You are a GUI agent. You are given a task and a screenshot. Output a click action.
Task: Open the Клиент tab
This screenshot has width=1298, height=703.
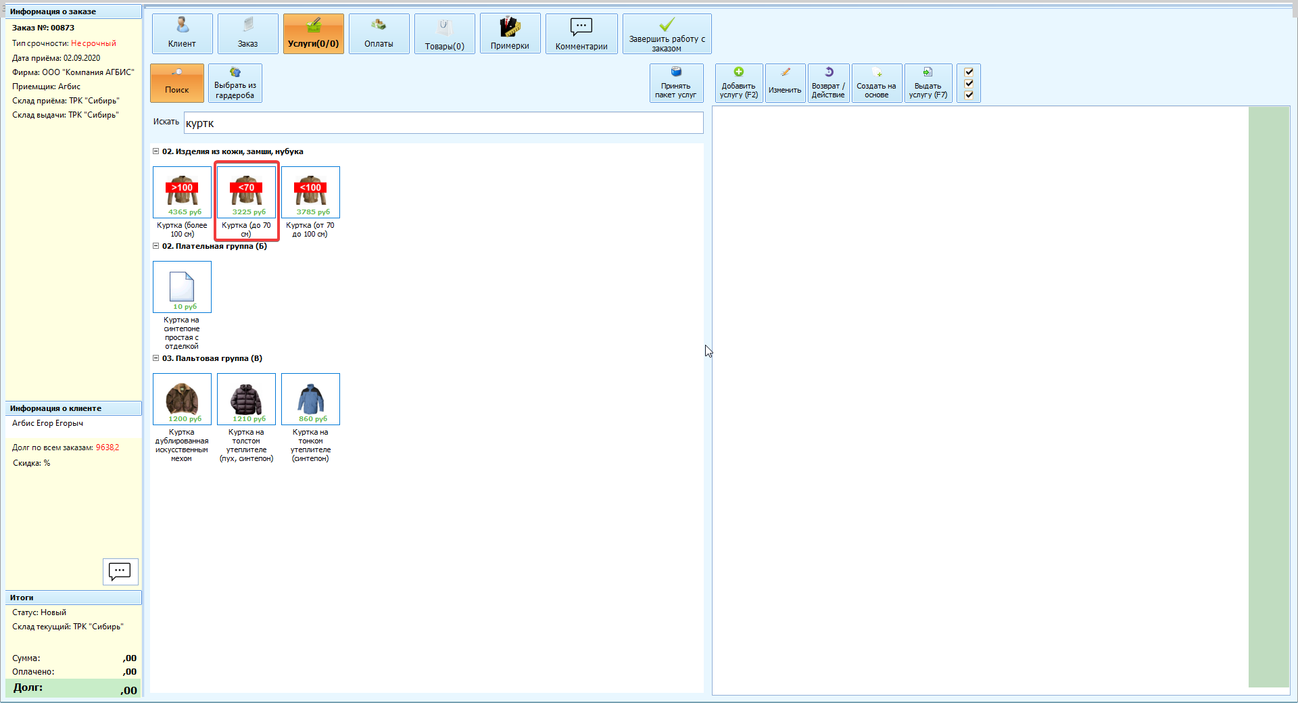[182, 34]
